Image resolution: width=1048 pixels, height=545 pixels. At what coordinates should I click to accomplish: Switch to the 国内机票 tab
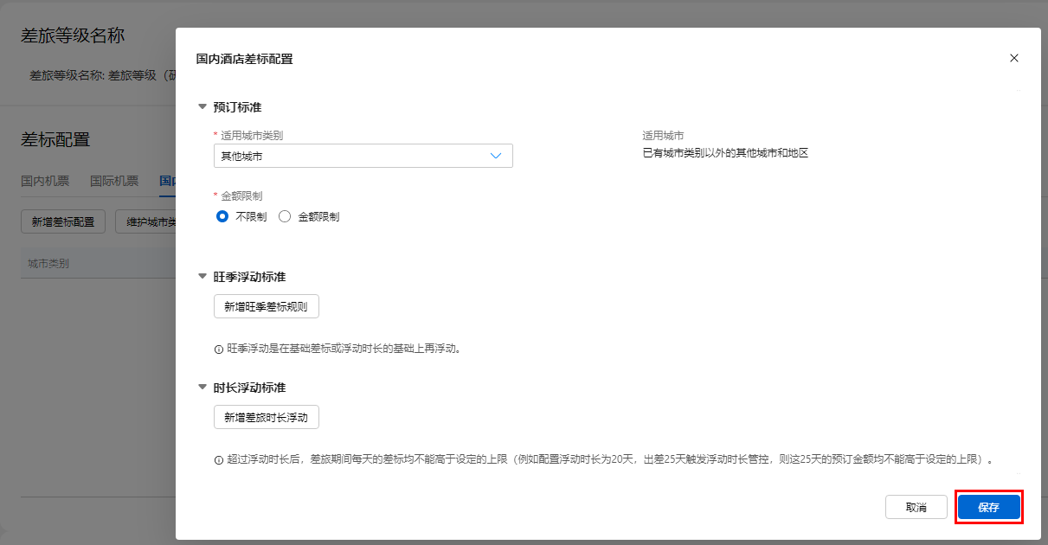45,181
